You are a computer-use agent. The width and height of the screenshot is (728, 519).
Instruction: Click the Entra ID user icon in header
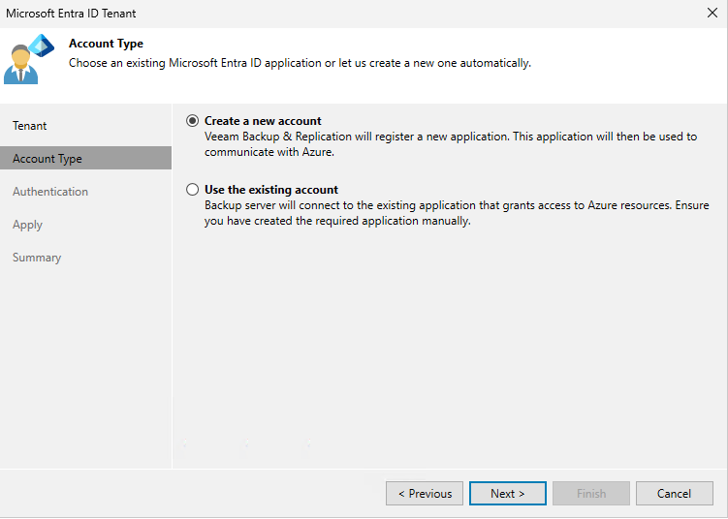(x=29, y=59)
